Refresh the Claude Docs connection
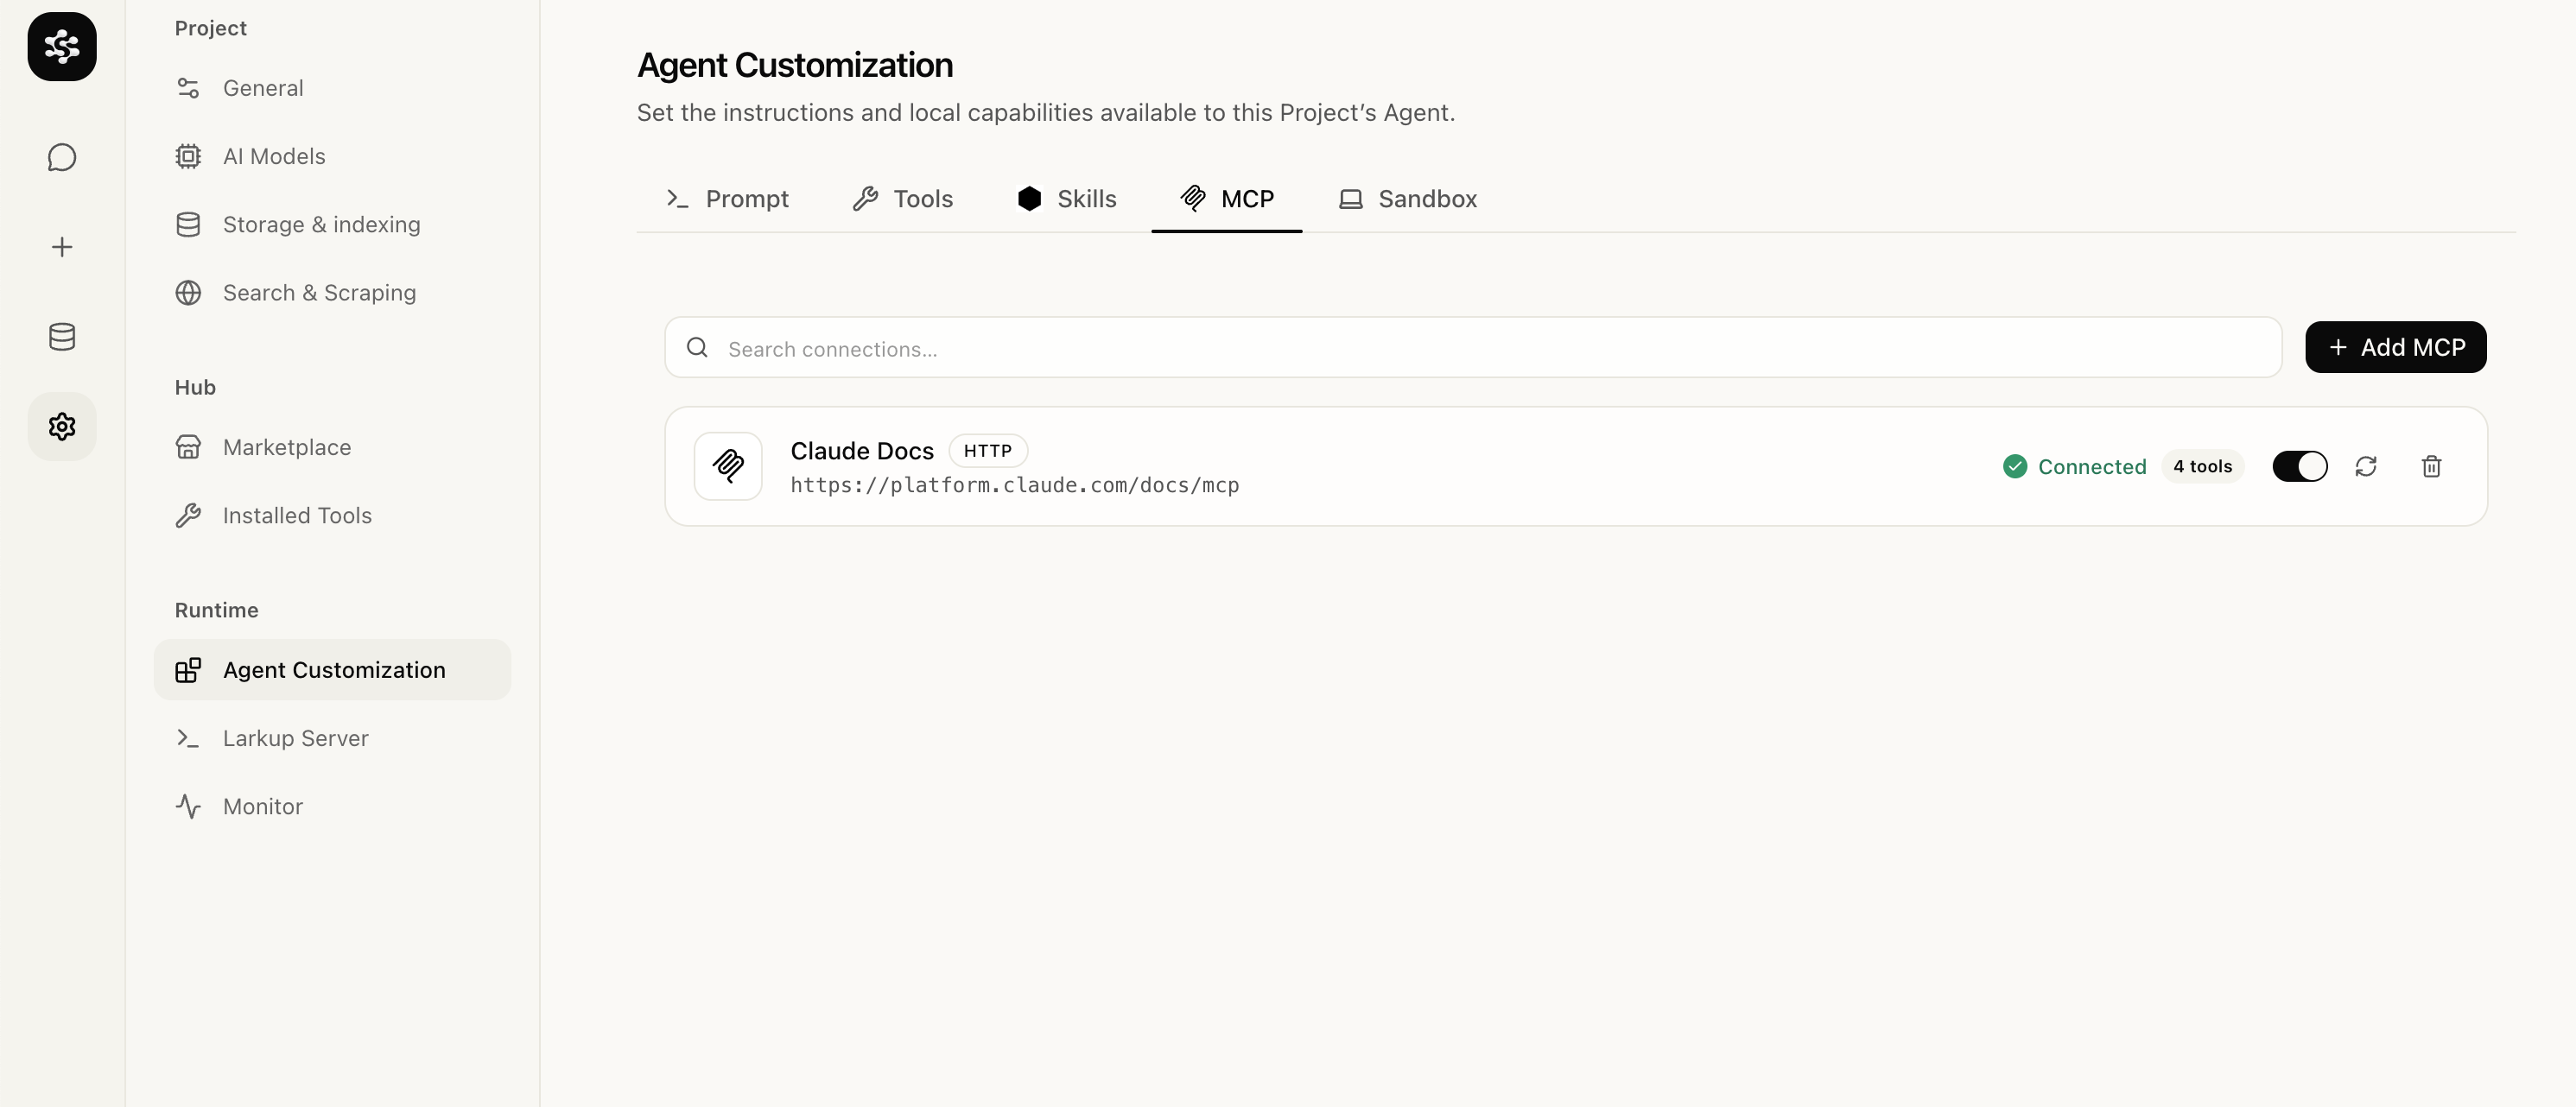This screenshot has width=2576, height=1107. (x=2365, y=466)
